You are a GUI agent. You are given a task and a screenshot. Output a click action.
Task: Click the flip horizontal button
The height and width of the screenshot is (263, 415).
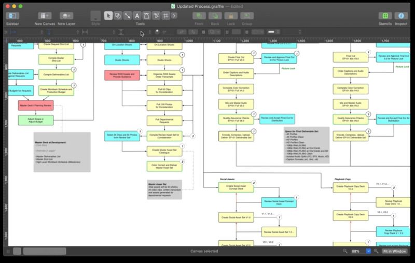coord(182,32)
